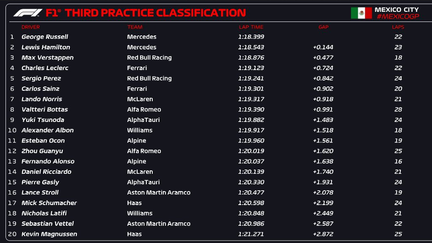Viewport: 432px width, 243px height.
Task: Click the Mexico City label
Action: [x=397, y=9]
